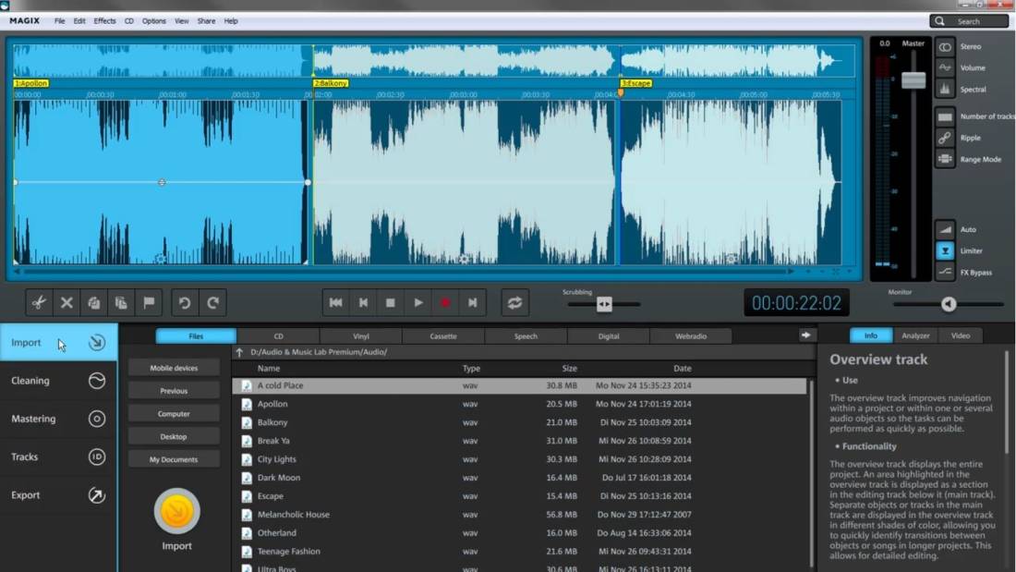Open the Analyzer tab

click(915, 335)
